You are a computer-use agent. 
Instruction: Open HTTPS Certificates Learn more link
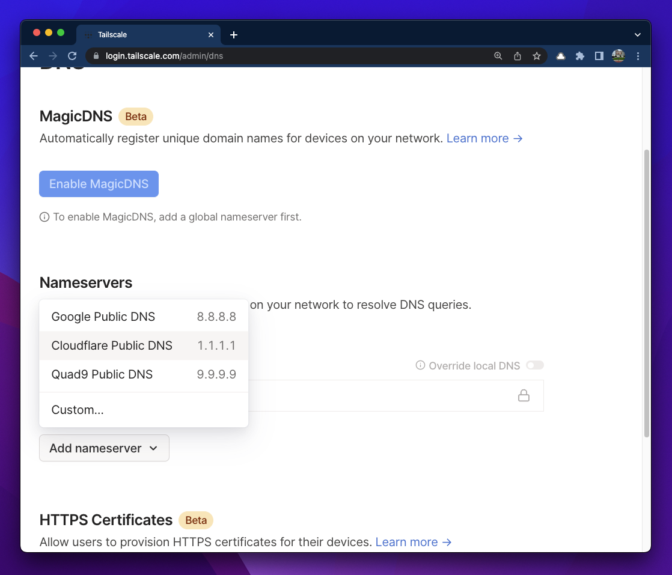[x=413, y=542]
